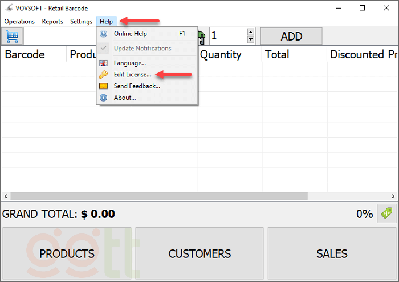Click the green discount tag icon

coord(386,213)
